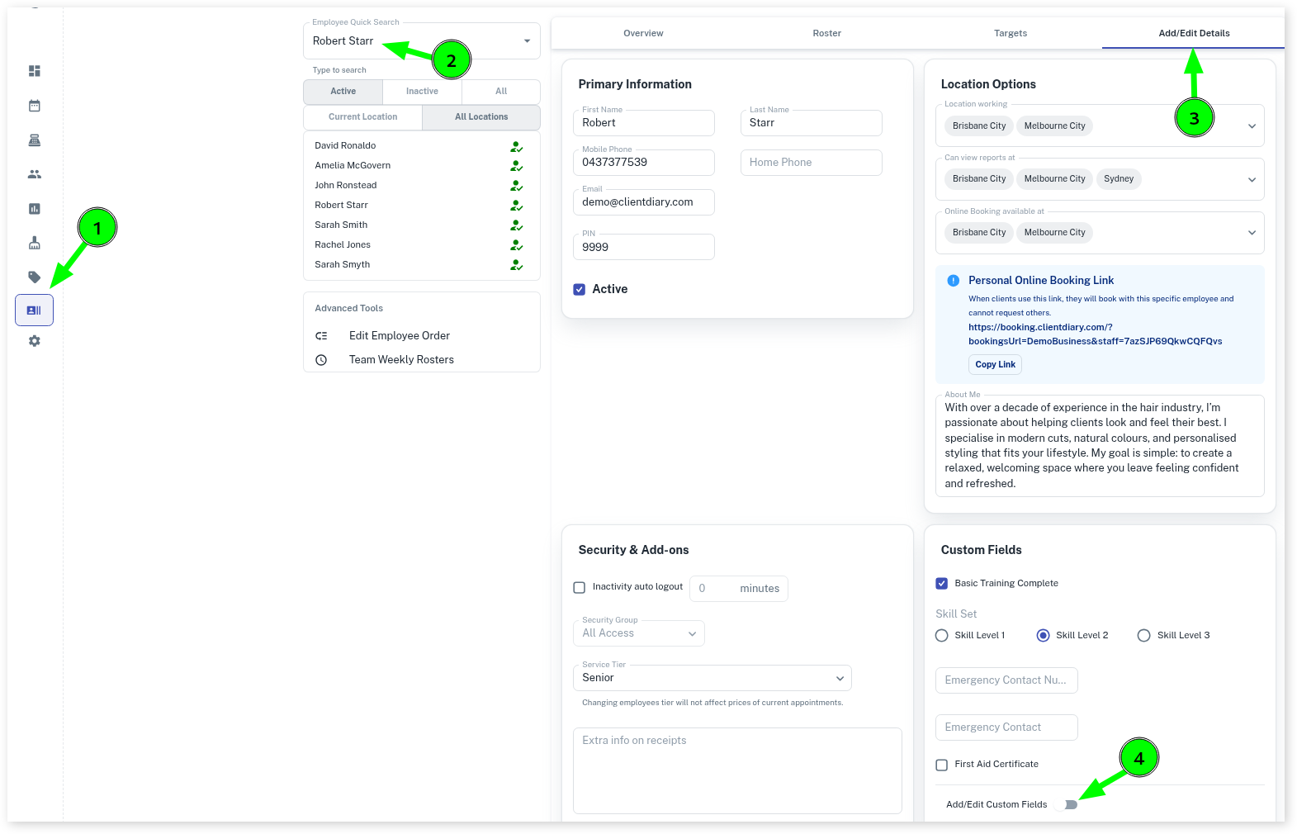Select the Current Location filter button
Viewport: 1297px width, 834px height.
click(x=362, y=117)
